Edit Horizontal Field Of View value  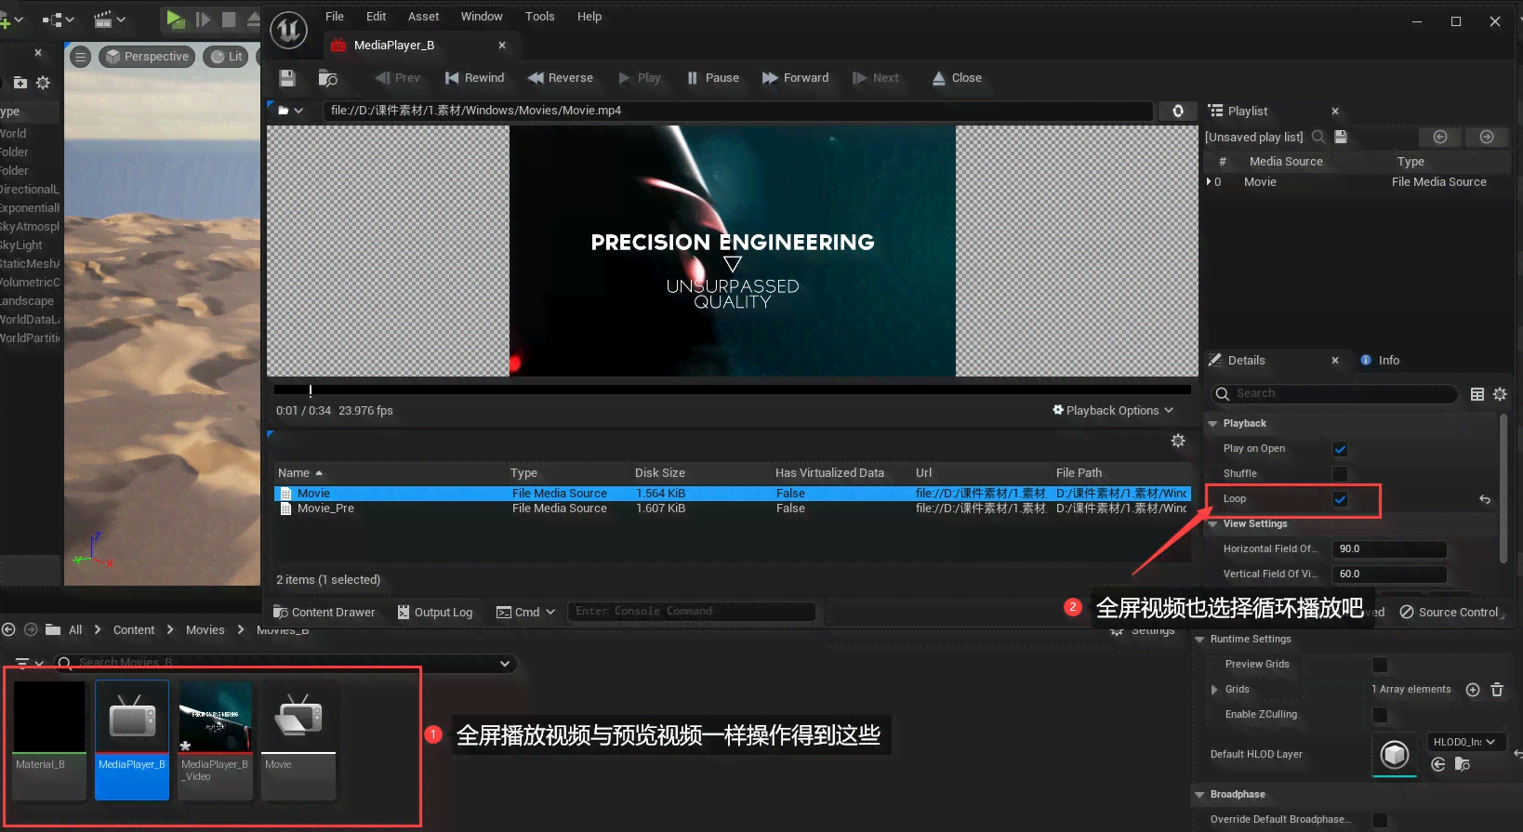click(1389, 549)
